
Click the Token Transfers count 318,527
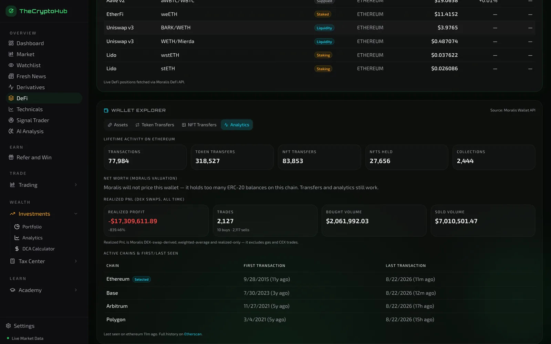pos(207,161)
